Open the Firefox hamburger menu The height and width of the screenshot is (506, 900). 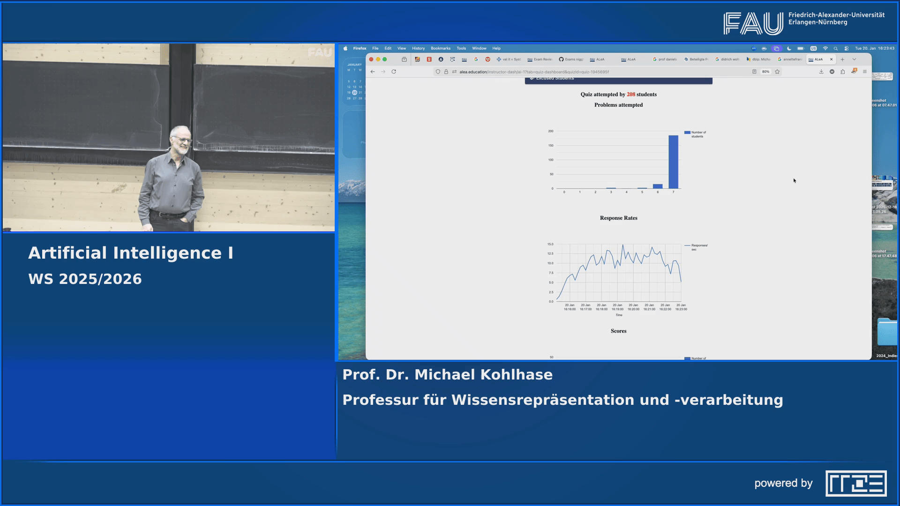coord(865,71)
